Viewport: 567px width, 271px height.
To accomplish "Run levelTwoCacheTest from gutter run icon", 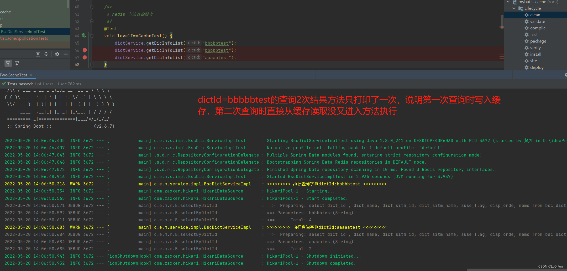I will pyautogui.click(x=84, y=35).
